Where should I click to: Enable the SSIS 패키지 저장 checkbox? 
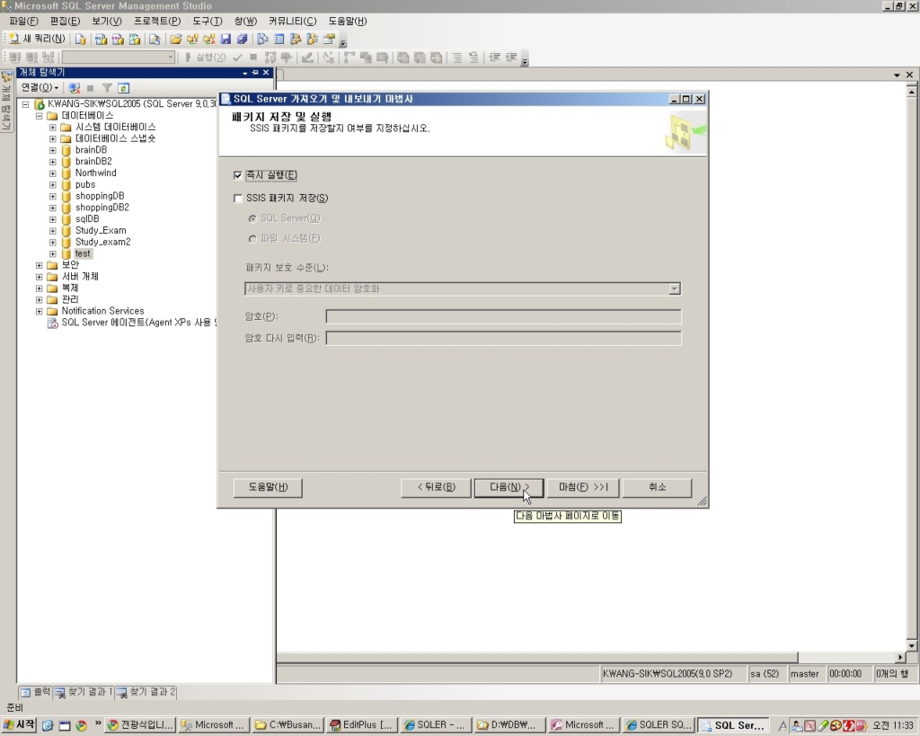[x=237, y=199]
